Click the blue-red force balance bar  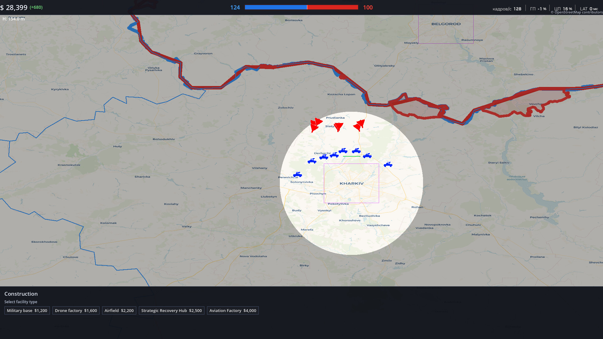click(x=301, y=7)
